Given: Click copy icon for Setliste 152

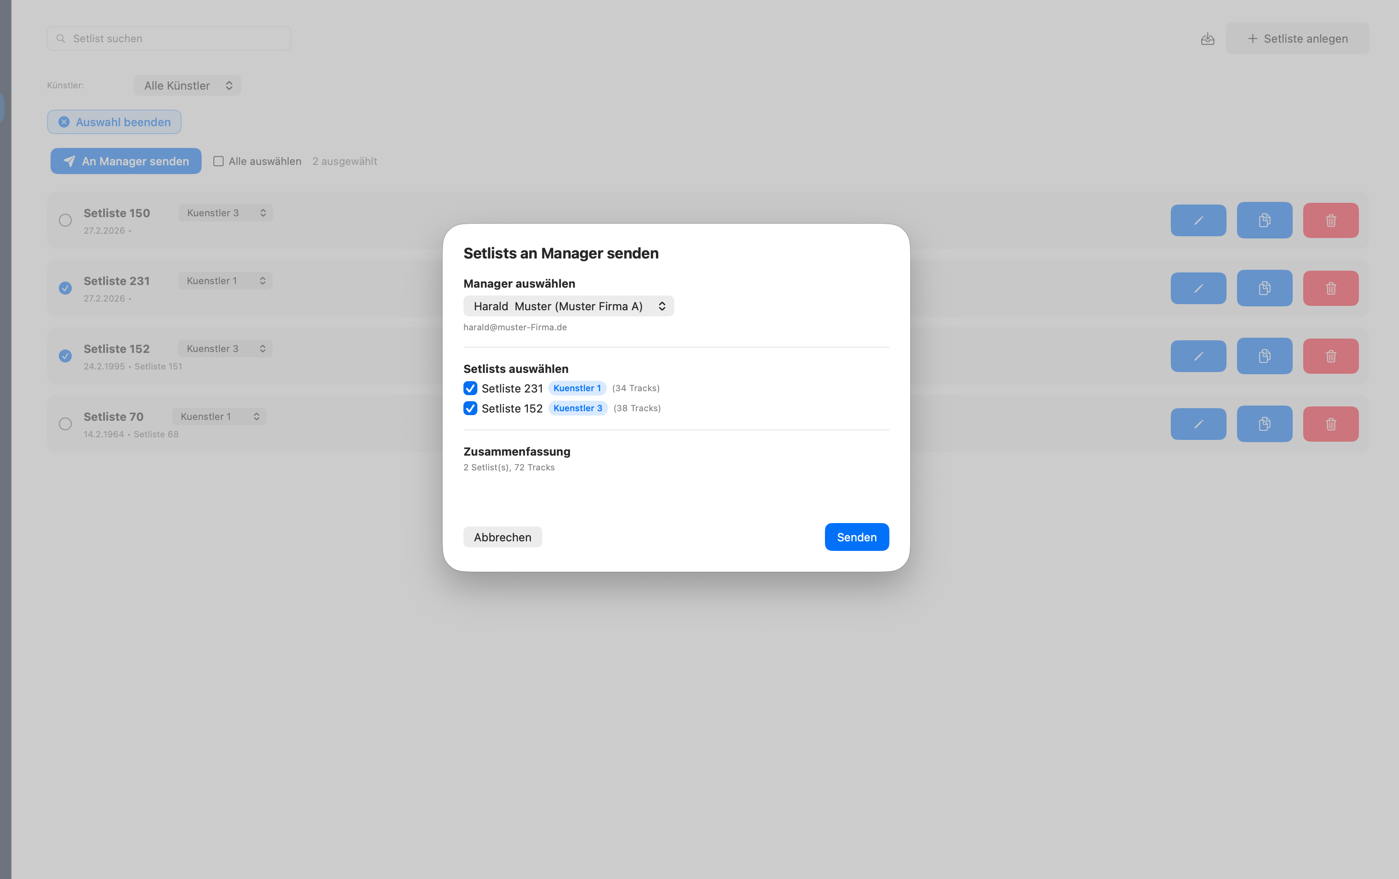Looking at the screenshot, I should click(1264, 356).
